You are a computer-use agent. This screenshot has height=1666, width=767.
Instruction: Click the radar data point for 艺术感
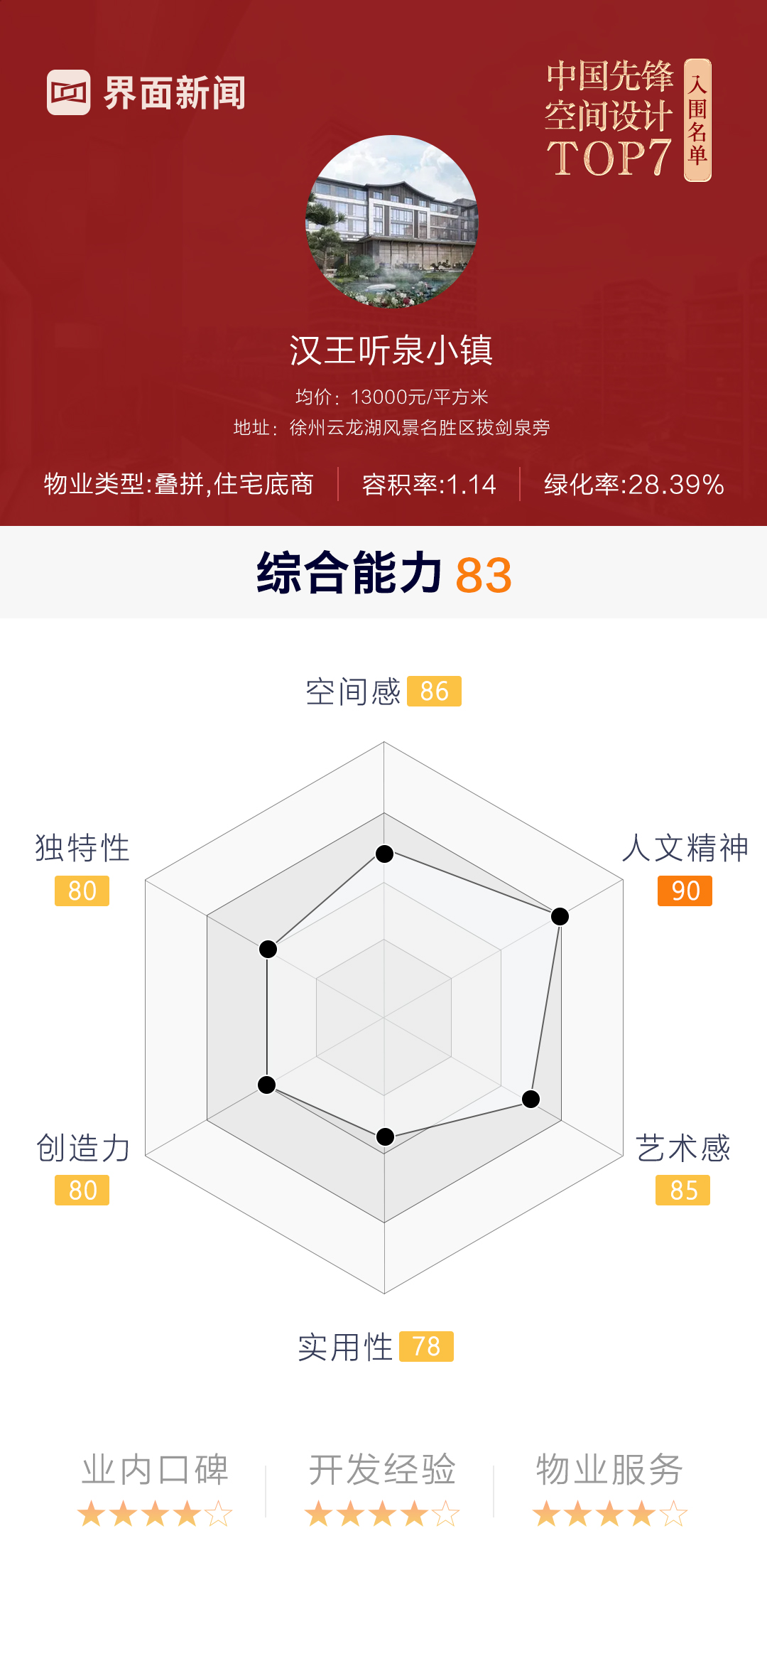click(x=531, y=1099)
